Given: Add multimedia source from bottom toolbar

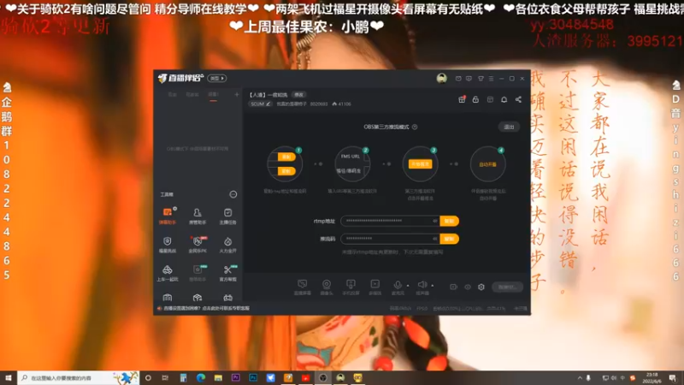Looking at the screenshot, I should pyautogui.click(x=374, y=287).
